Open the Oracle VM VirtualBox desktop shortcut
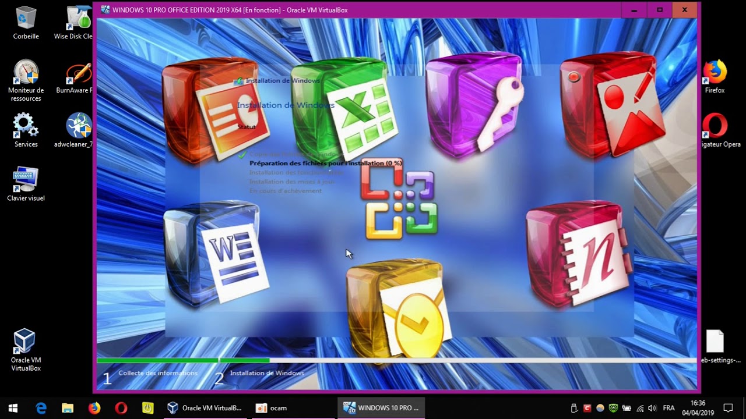The height and width of the screenshot is (419, 746). pyautogui.click(x=26, y=350)
